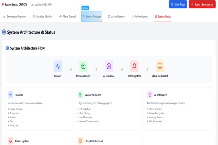Click the Machine learning models analyze patterns text
This screenshot has width=218, height=145.
tap(166, 103)
